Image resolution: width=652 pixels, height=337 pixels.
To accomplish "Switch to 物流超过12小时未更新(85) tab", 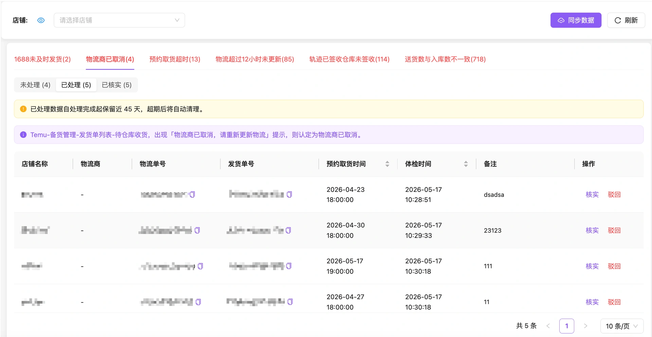I will click(x=255, y=59).
